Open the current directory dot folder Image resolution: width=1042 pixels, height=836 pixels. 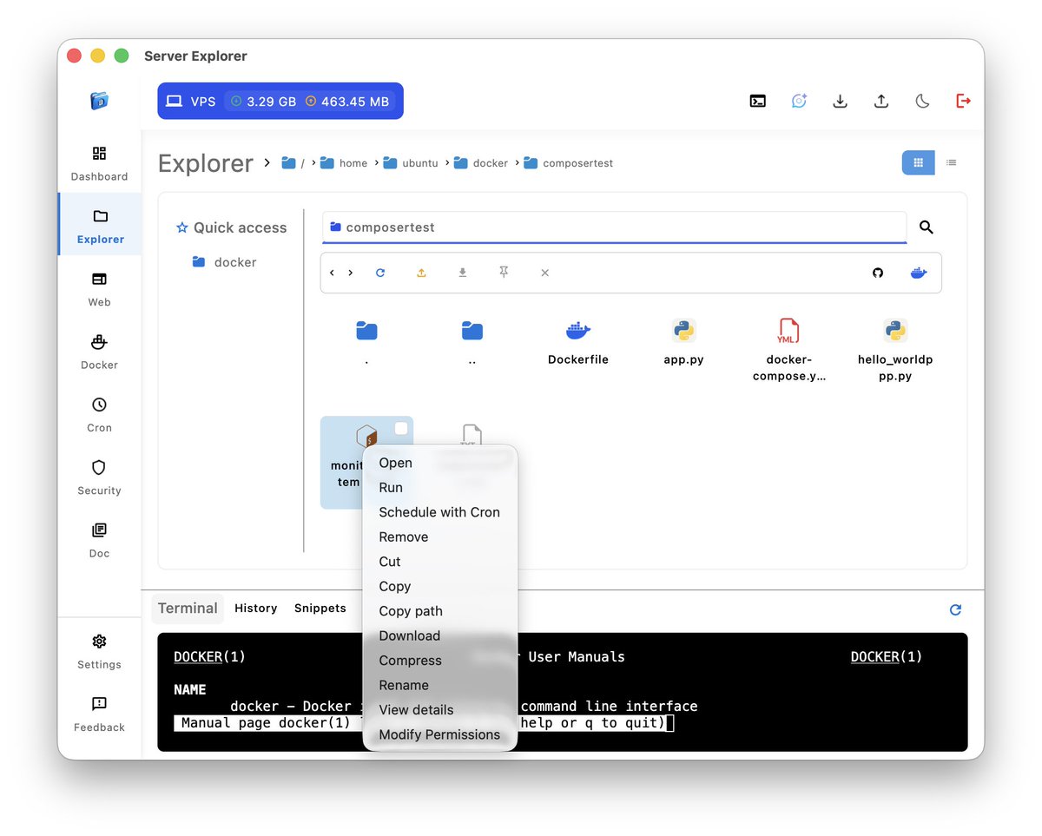click(x=366, y=341)
